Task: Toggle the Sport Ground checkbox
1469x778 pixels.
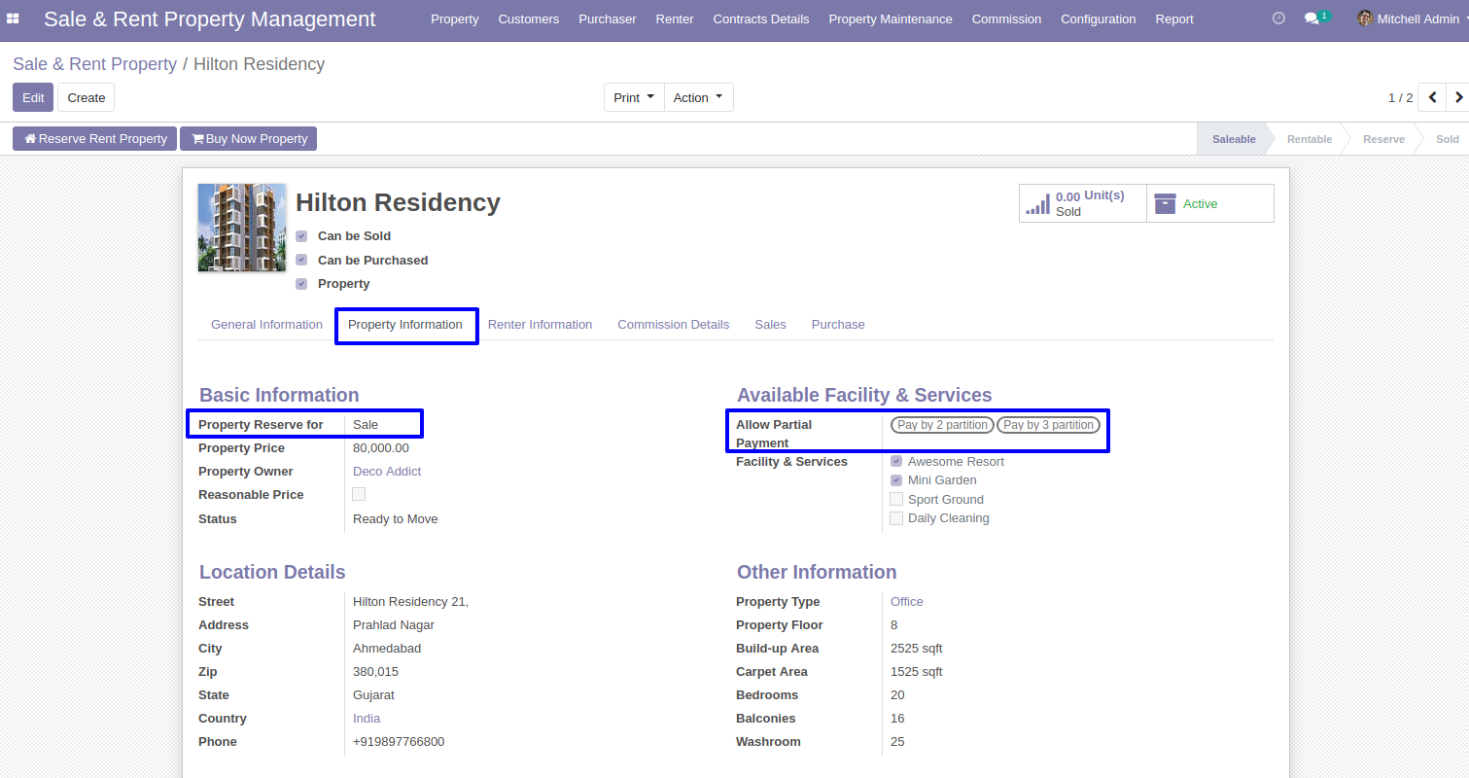Action: click(x=896, y=499)
